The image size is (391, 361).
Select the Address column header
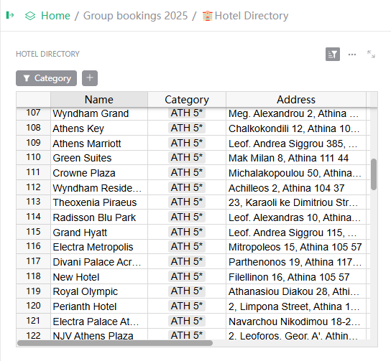click(x=296, y=100)
